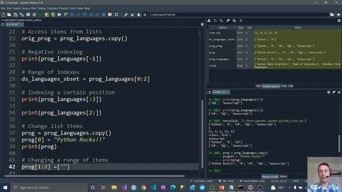Open file with folder toolbar icon
The height and width of the screenshot is (192, 342).
point(9,14)
